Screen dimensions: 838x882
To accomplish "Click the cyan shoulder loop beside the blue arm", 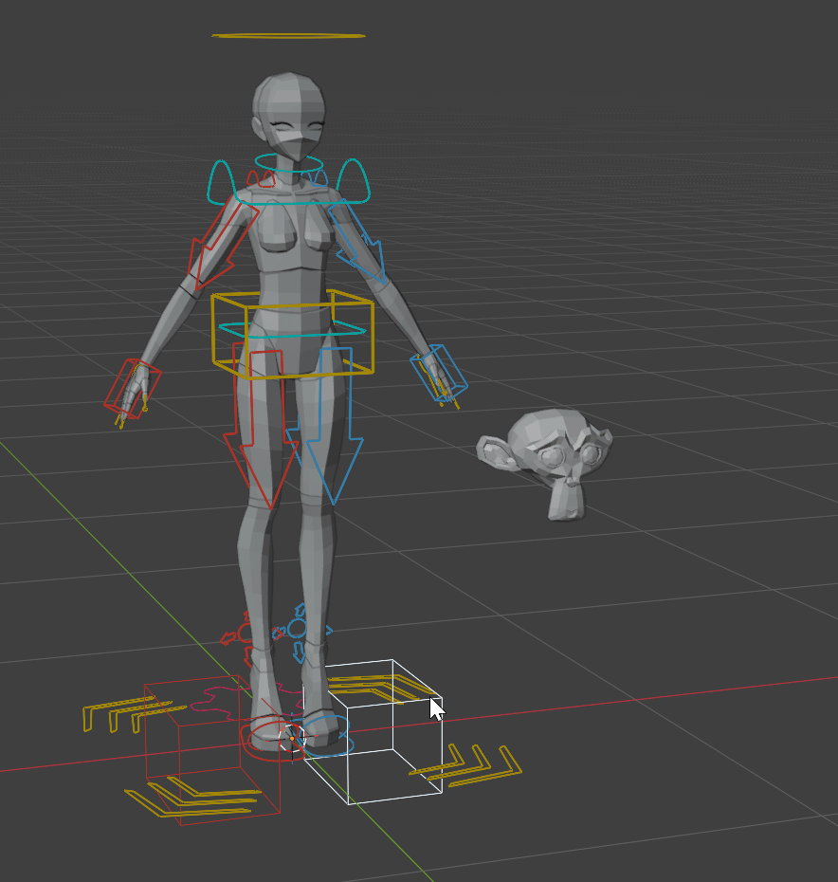I will (354, 180).
